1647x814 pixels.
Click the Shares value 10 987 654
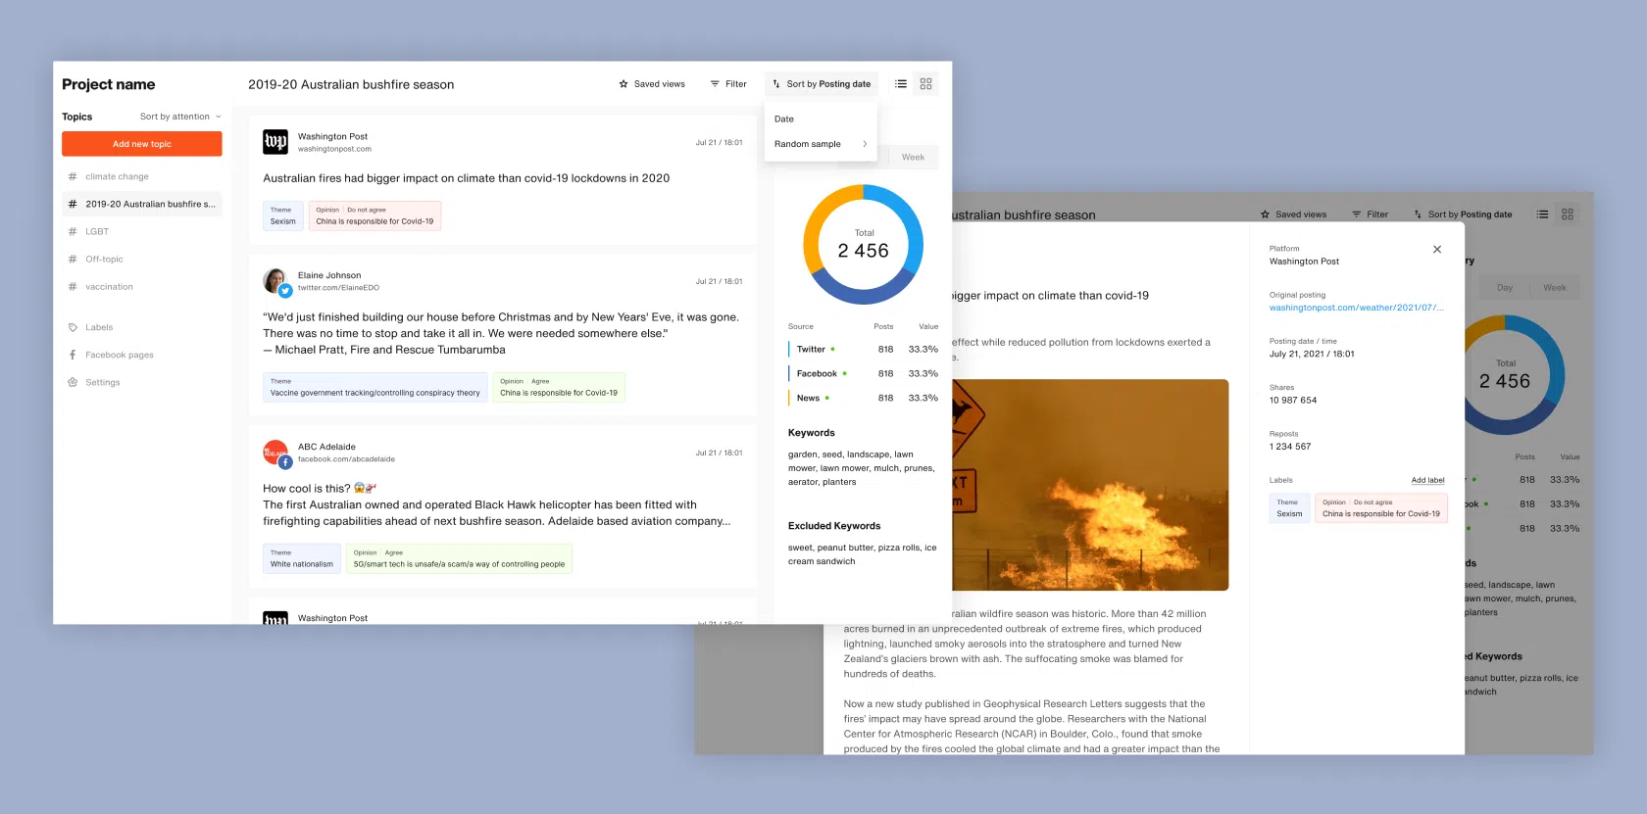pos(1293,401)
